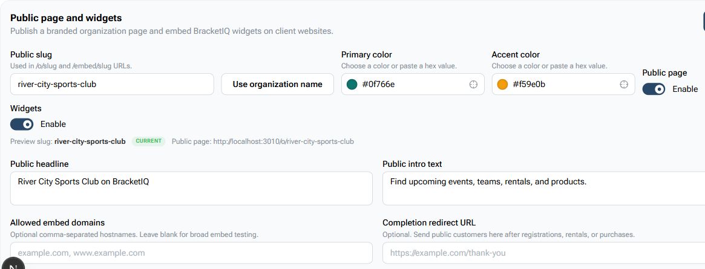Click the Public headline label

click(x=39, y=164)
